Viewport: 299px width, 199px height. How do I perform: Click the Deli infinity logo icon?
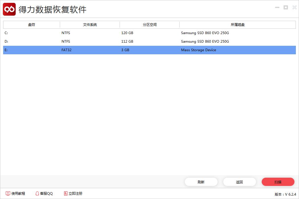pos(9,9)
